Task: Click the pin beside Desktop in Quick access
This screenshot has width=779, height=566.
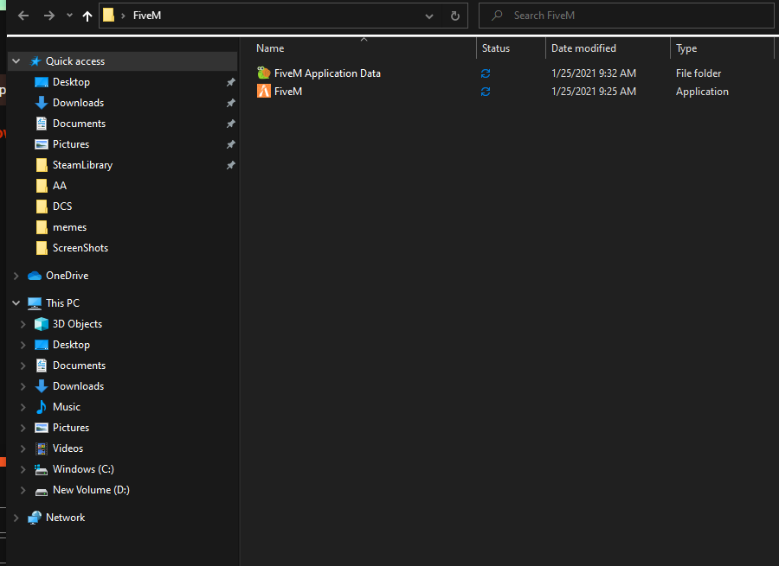Action: (230, 82)
